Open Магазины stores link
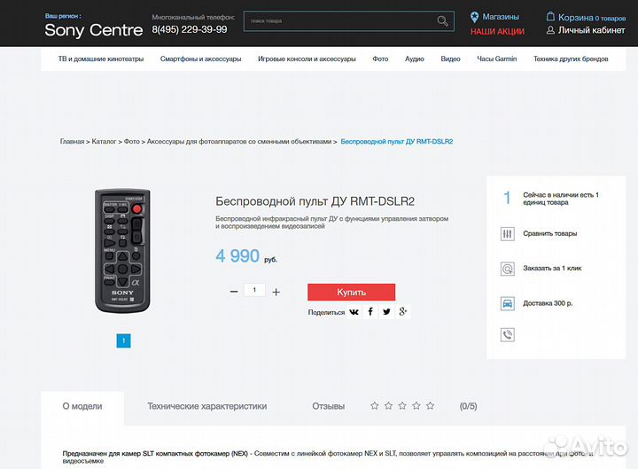Viewport: 638px width, 469px height. [501, 17]
